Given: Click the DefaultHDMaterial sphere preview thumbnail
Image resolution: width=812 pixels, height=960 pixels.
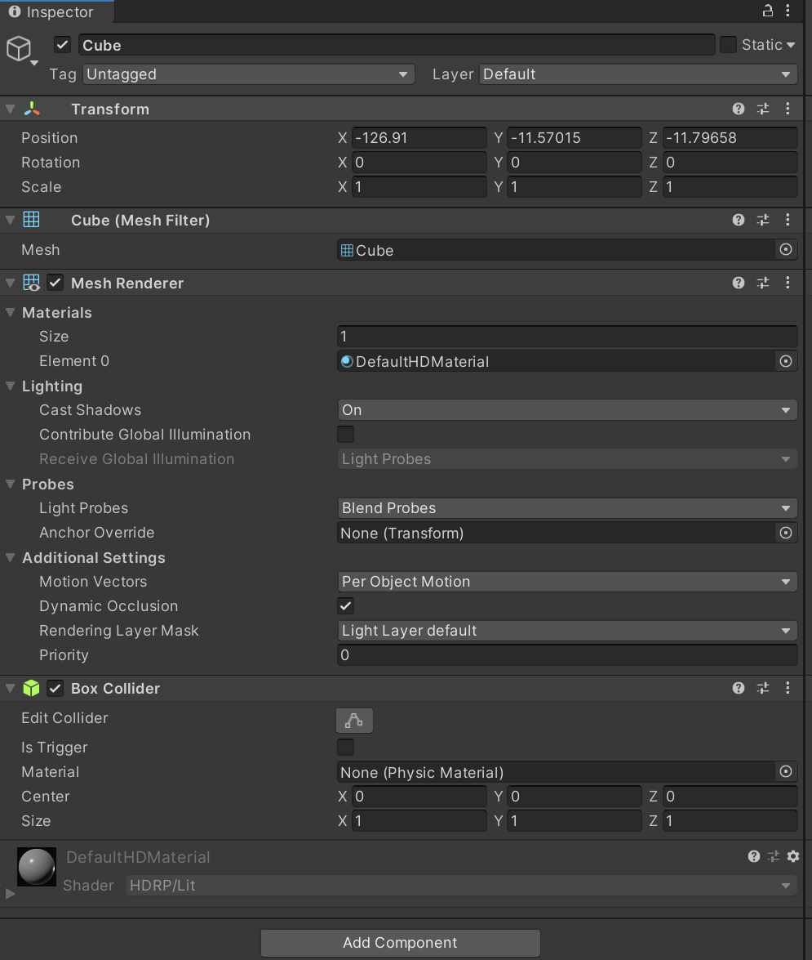Looking at the screenshot, I should 37,866.
